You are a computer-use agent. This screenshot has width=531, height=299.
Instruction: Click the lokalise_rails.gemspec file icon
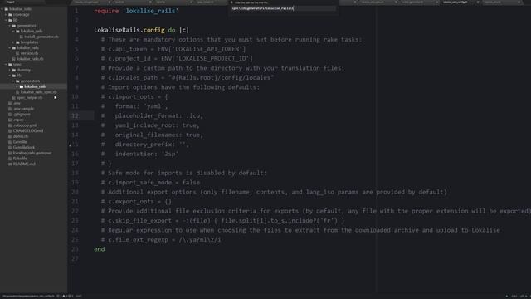click(x=10, y=153)
